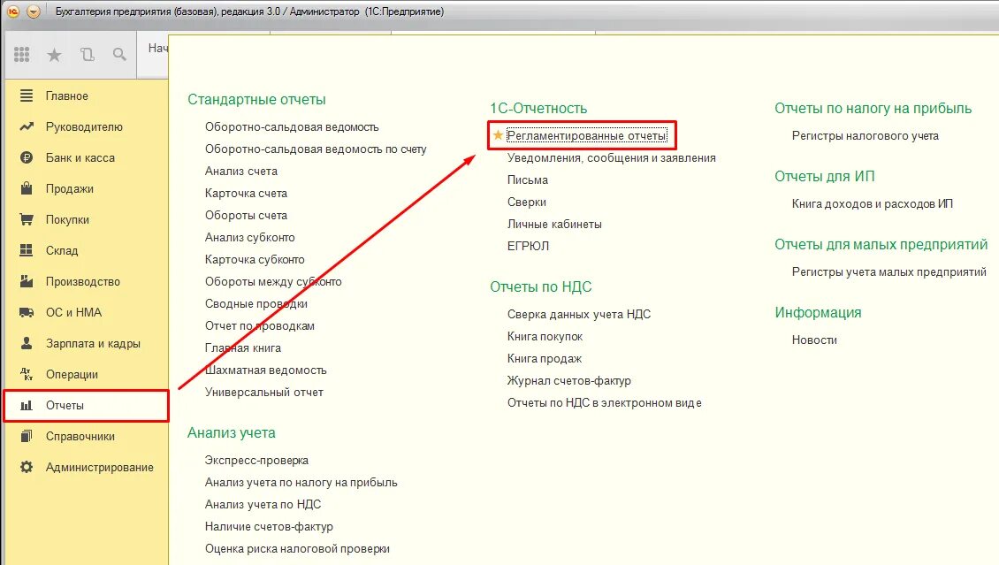The width and height of the screenshot is (999, 565).
Task: Open the title bar dropdown arrow menu
Action: (34, 11)
